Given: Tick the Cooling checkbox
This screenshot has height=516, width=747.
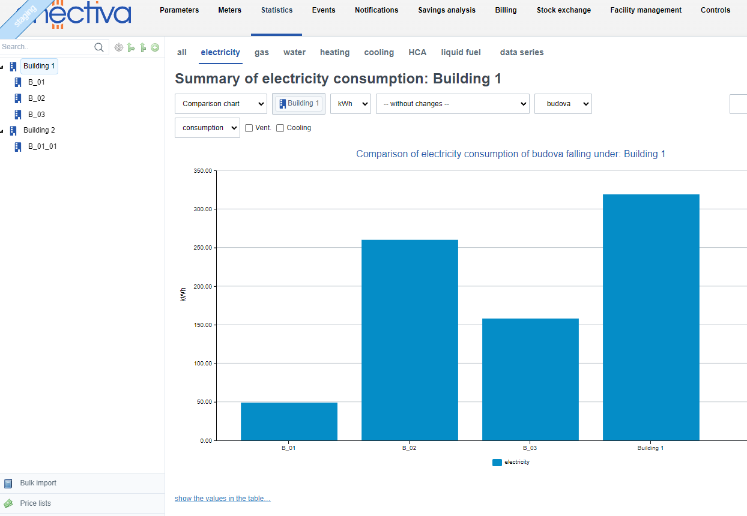Looking at the screenshot, I should [280, 128].
